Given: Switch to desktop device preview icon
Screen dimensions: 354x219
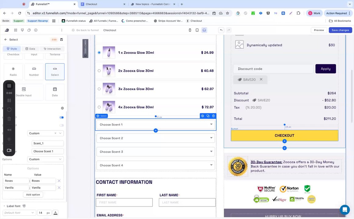Looking at the screenshot, I should [x=204, y=30].
